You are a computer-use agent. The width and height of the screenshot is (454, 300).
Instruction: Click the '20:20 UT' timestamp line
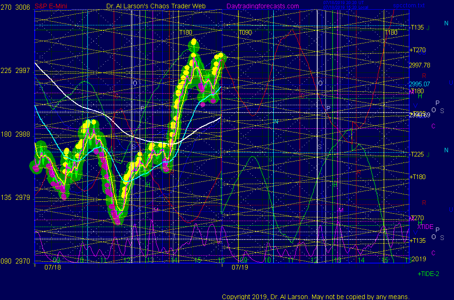point(344,3)
